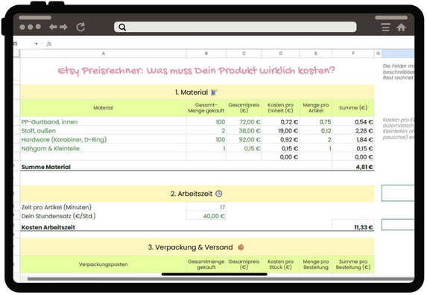Select the 'Nähgarn & Kleinteile' cell
The height and width of the screenshot is (295, 427).
tap(103, 148)
